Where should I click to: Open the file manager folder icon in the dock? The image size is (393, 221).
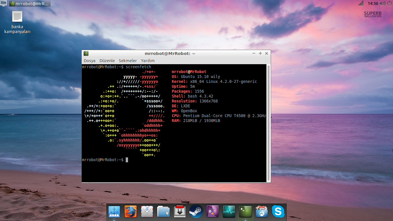[163, 212]
